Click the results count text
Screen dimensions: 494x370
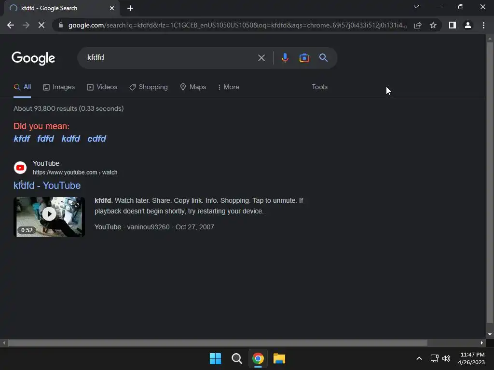click(69, 108)
